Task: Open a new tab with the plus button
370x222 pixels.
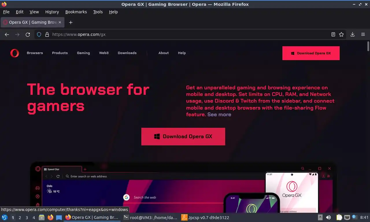Action: click(71, 22)
